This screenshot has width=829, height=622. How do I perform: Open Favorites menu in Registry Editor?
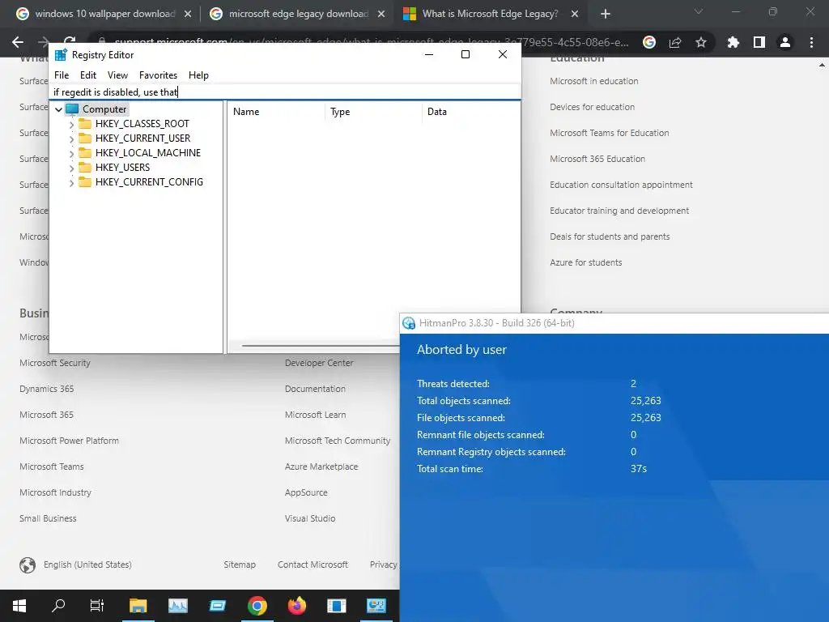[x=158, y=75]
